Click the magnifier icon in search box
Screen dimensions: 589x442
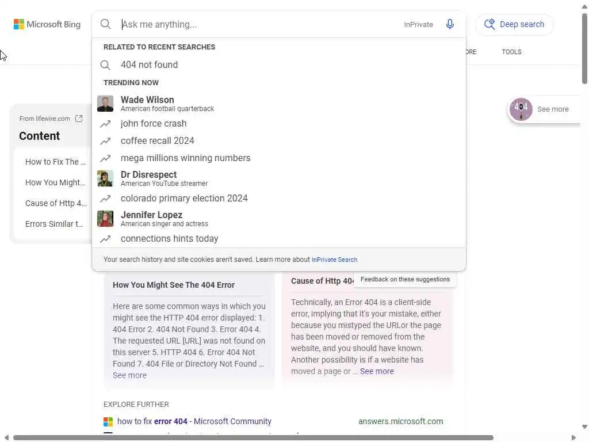click(106, 24)
